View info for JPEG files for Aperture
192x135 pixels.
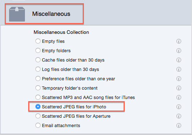[179, 116]
